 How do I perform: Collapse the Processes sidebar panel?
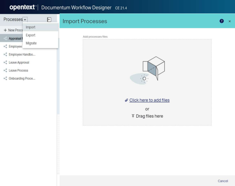point(49,19)
